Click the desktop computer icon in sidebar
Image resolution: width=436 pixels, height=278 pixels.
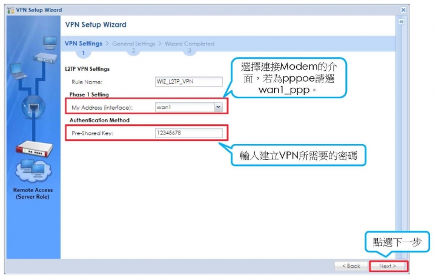[x=50, y=43]
